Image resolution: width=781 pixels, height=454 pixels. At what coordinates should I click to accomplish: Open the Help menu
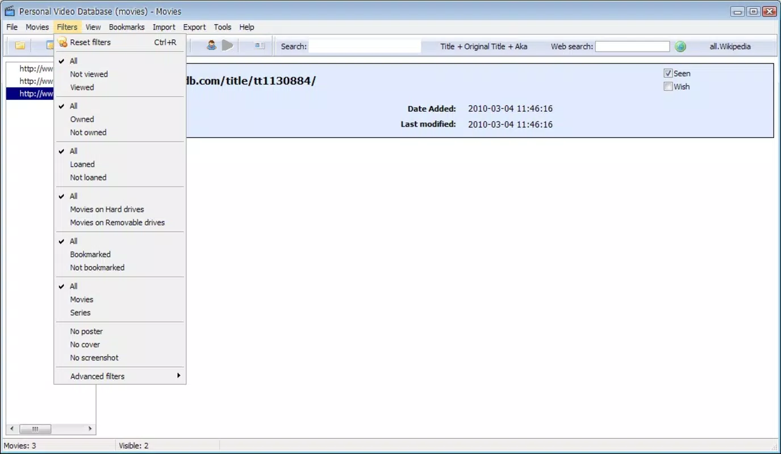(247, 27)
